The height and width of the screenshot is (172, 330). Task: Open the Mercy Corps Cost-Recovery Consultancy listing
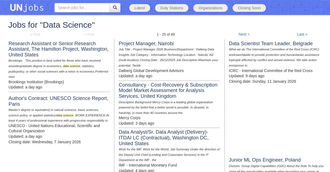point(168,90)
